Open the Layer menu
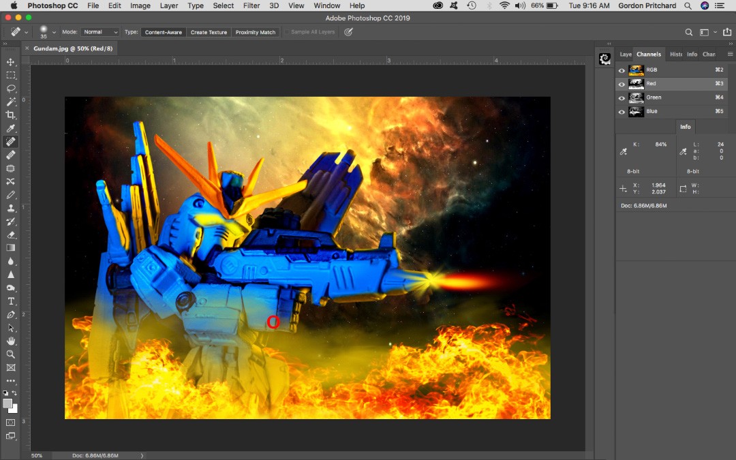Image resolution: width=736 pixels, height=460 pixels. coord(168,5)
